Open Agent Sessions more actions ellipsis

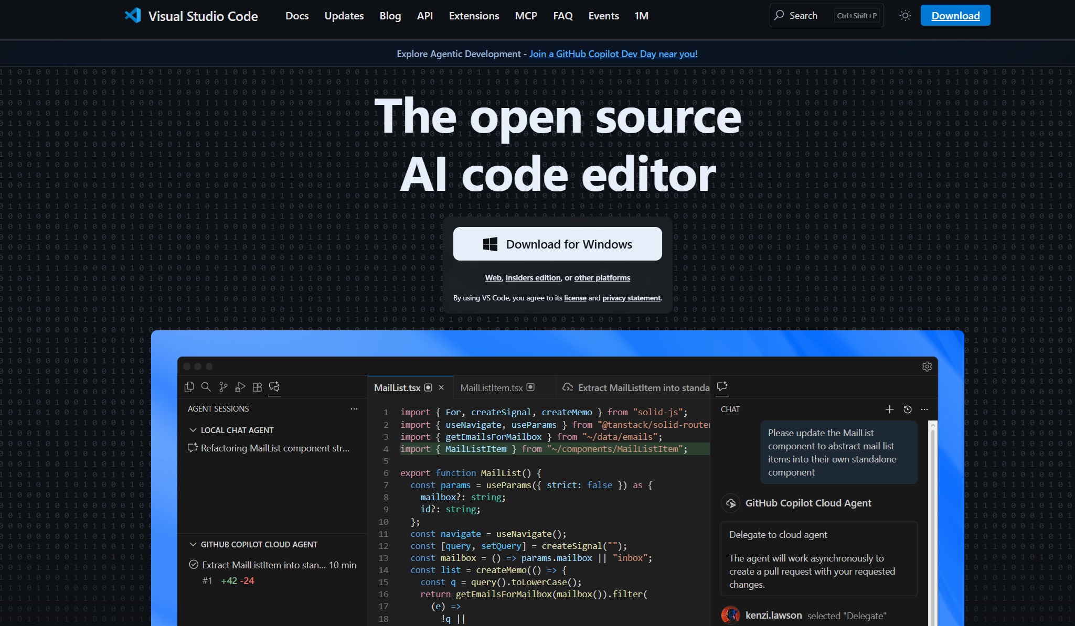click(354, 409)
